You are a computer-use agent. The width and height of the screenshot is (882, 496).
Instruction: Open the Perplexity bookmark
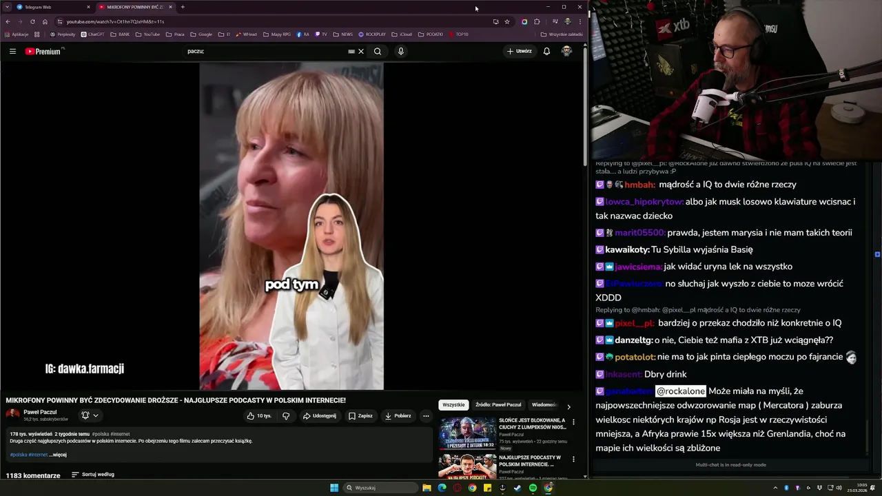(63, 34)
